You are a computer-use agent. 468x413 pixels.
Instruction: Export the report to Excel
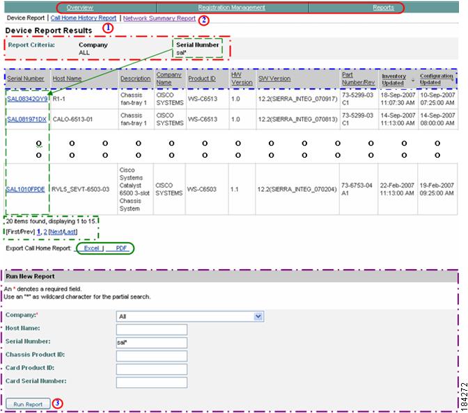click(x=91, y=248)
